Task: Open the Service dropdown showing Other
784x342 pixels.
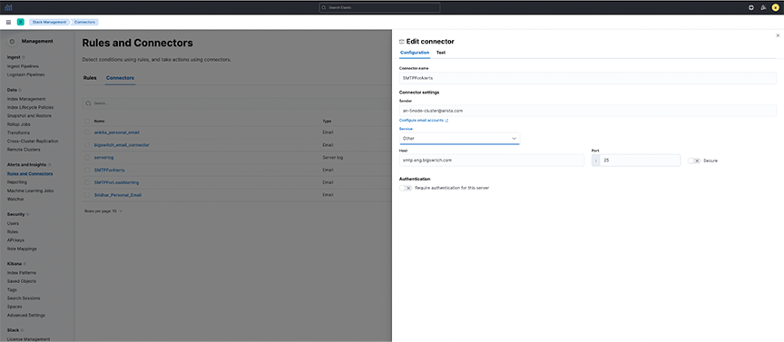Action: pos(459,138)
